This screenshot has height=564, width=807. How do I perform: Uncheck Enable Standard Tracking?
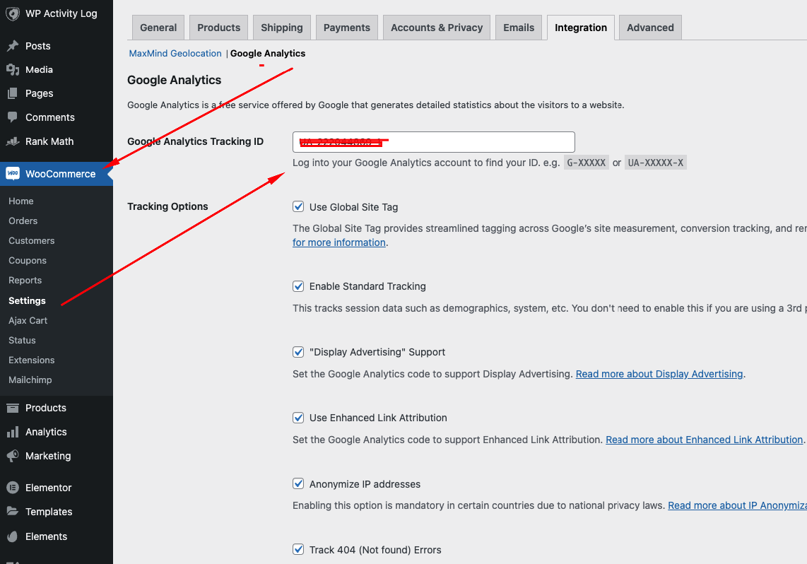click(298, 286)
